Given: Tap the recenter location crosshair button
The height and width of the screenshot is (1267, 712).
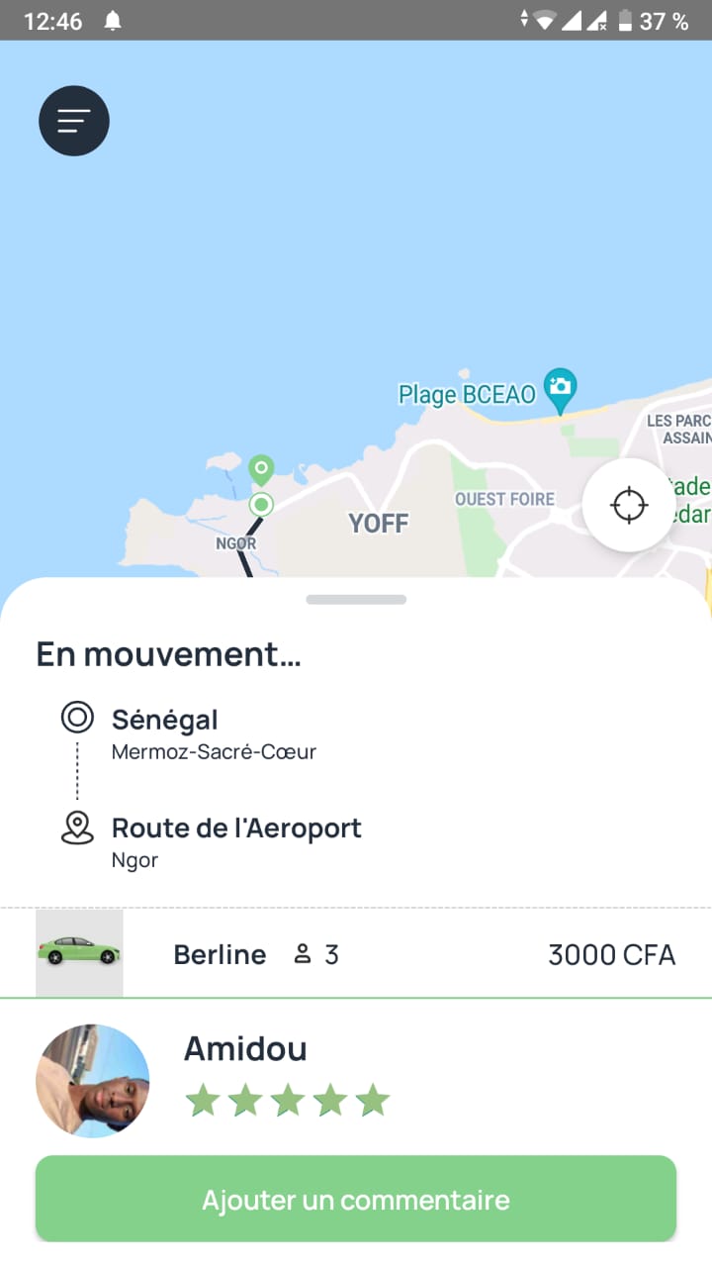Looking at the screenshot, I should pyautogui.click(x=628, y=505).
